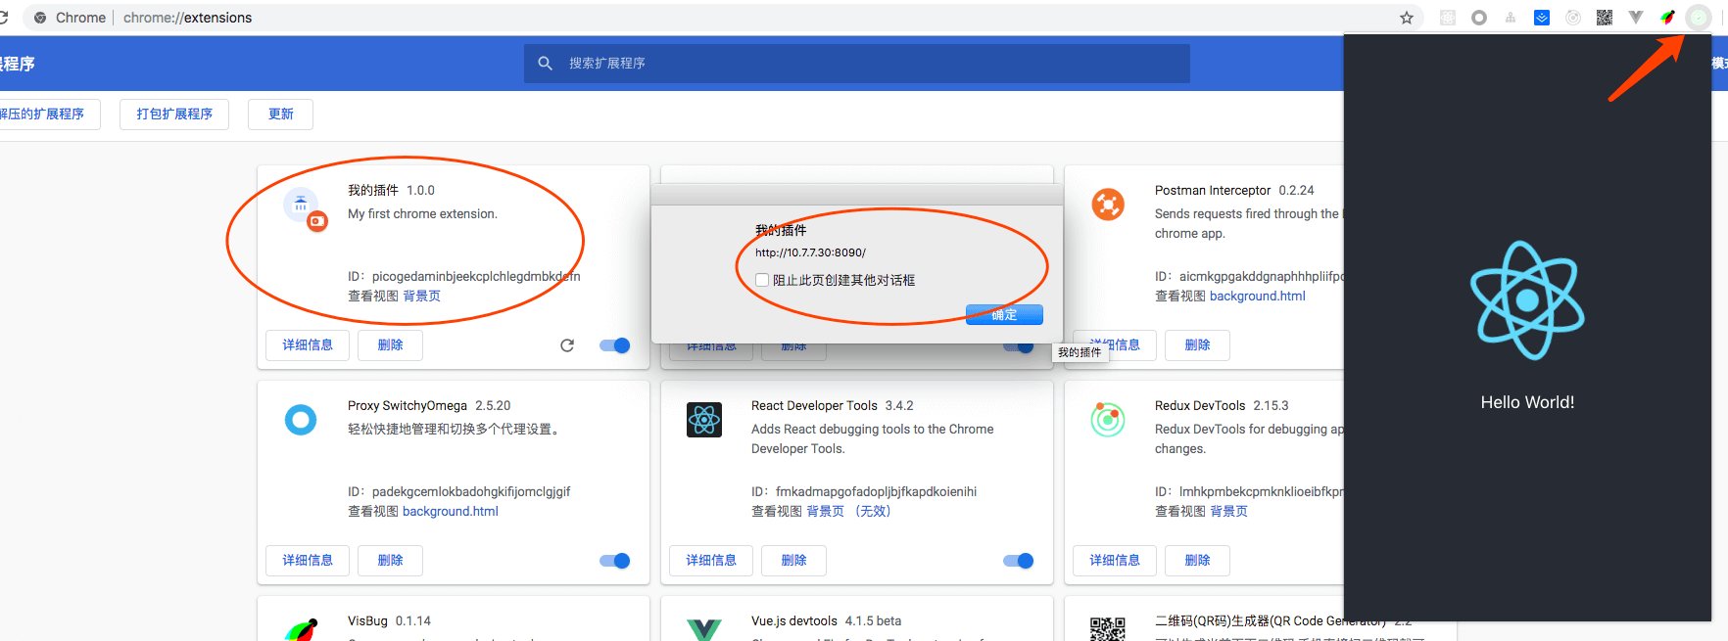The height and width of the screenshot is (641, 1728).
Task: Check 阻止此页创建其他对话框 checkbox
Action: (x=762, y=280)
